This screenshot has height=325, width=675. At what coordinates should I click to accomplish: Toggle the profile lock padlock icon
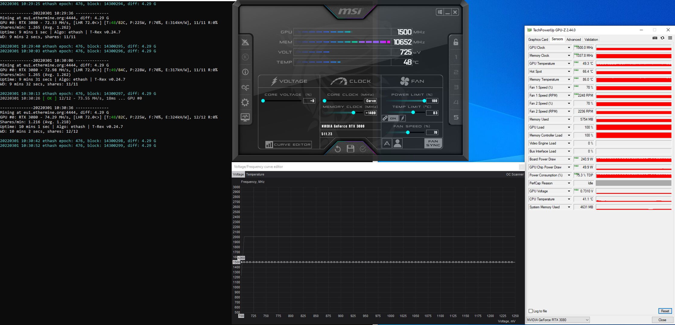point(456,42)
